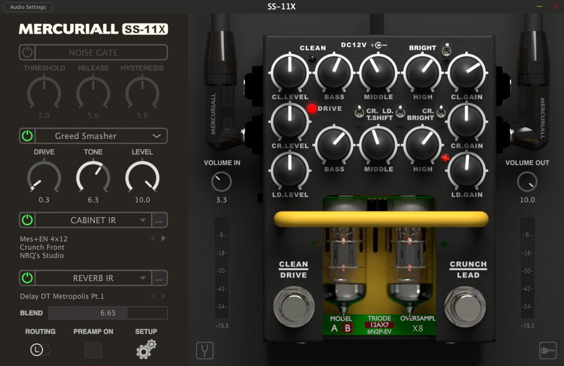This screenshot has height=366, width=564.
Task: Toggle the Cabinet IR power button
Action: [28, 220]
